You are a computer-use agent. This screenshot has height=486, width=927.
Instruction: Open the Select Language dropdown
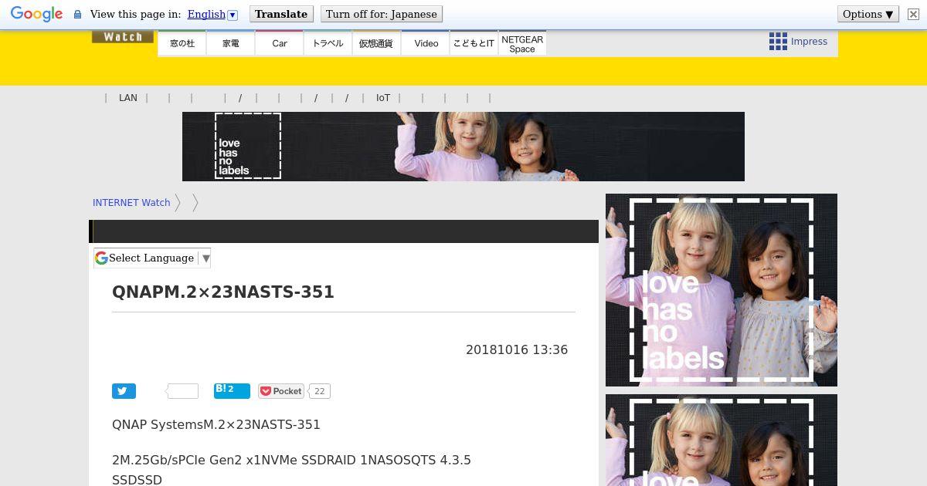click(152, 258)
